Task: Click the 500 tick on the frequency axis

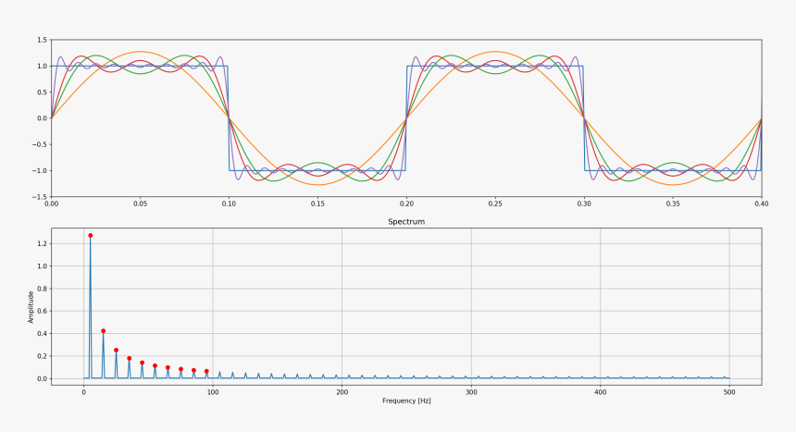Action: (729, 392)
